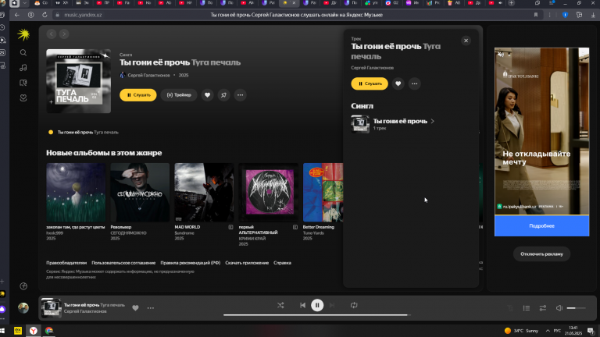This screenshot has width=600, height=337.
Task: Open the weather widget showing Sunny
Action: point(522,331)
